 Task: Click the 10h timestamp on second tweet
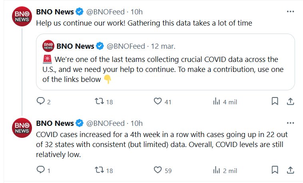click(137, 123)
